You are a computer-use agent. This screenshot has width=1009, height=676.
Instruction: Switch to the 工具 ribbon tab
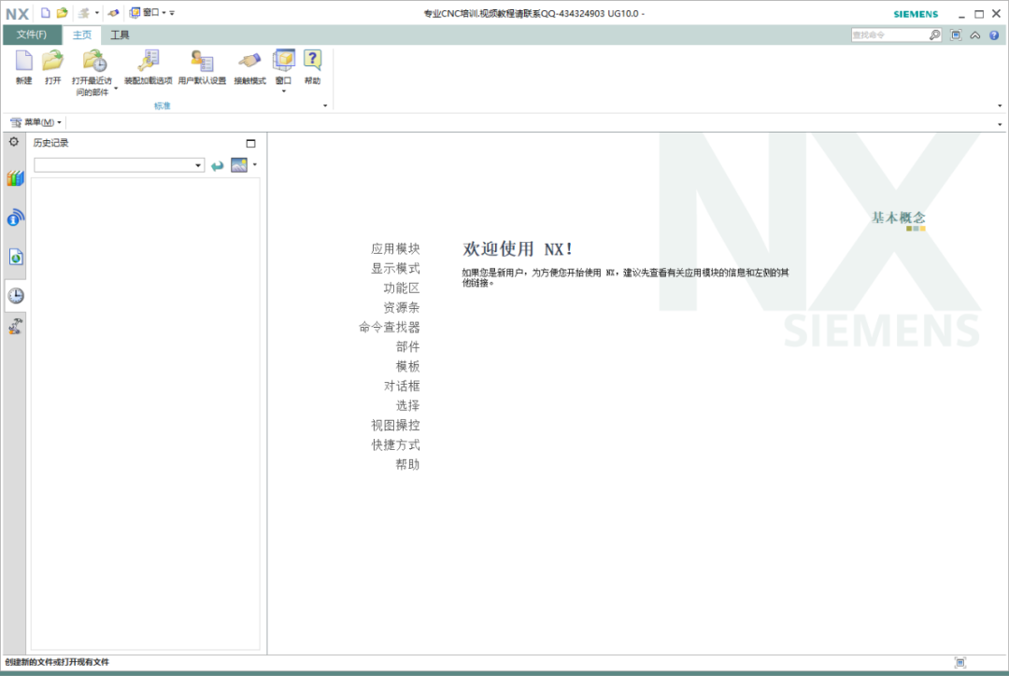click(x=120, y=35)
